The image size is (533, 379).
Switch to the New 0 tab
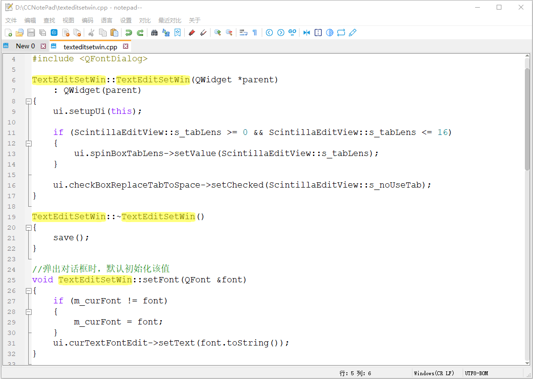[x=25, y=46]
